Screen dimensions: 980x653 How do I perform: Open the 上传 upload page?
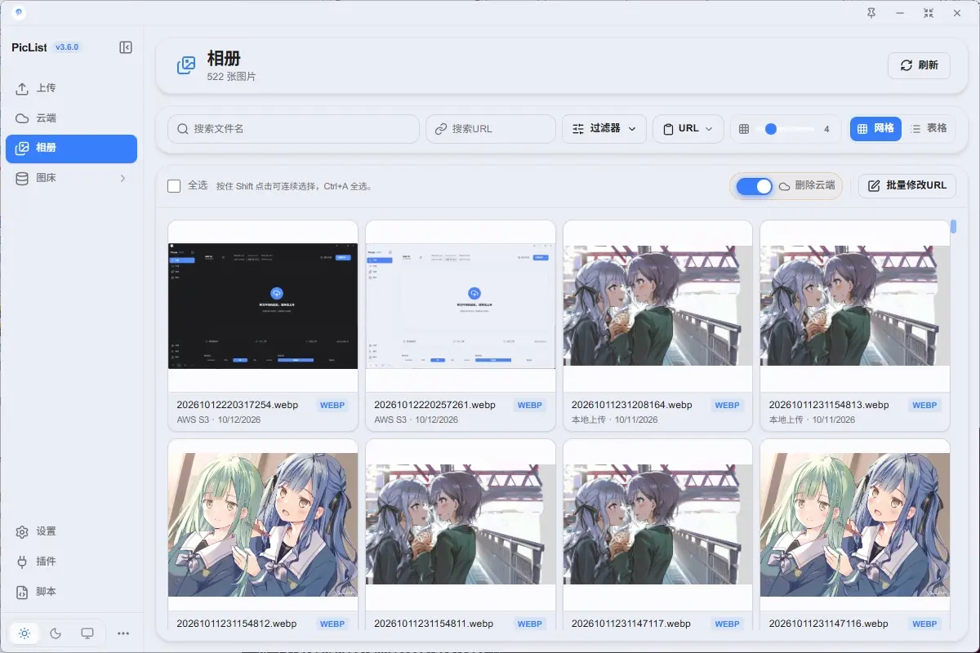click(x=71, y=88)
